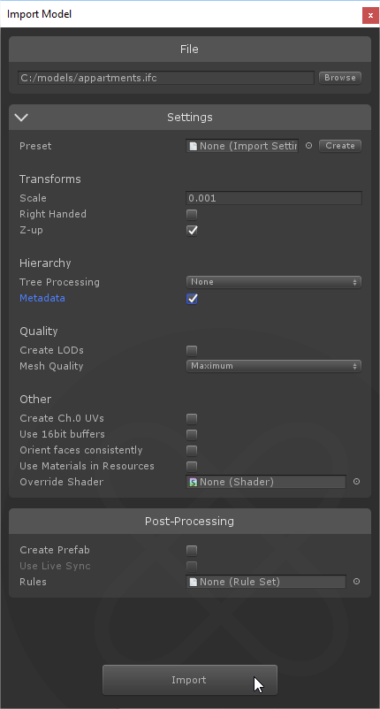The width and height of the screenshot is (380, 709).
Task: Click the file icon in Rules field
Action: click(x=194, y=582)
